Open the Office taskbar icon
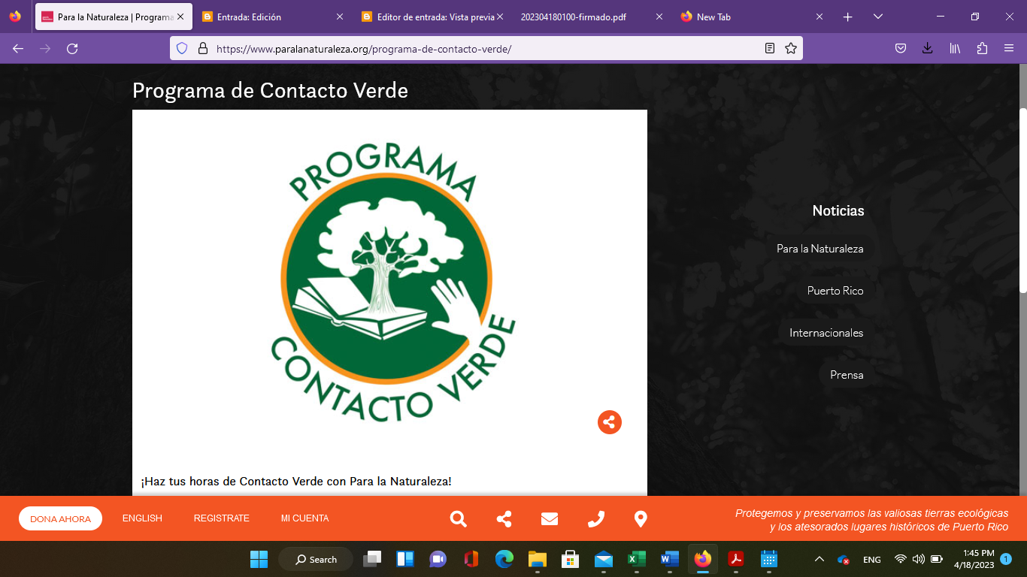Image resolution: width=1027 pixels, height=577 pixels. coord(471,559)
